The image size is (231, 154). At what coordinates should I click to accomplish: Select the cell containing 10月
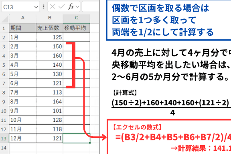[22, 120]
